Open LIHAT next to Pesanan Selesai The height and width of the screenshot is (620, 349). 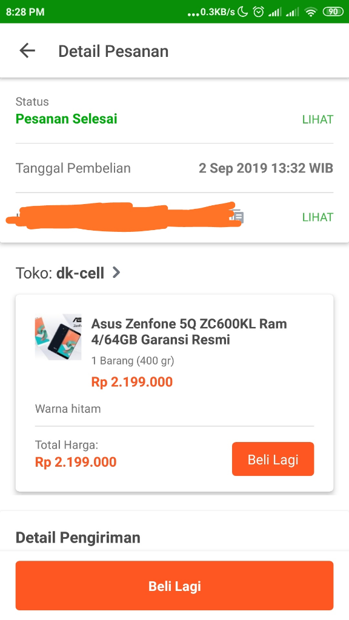click(317, 119)
